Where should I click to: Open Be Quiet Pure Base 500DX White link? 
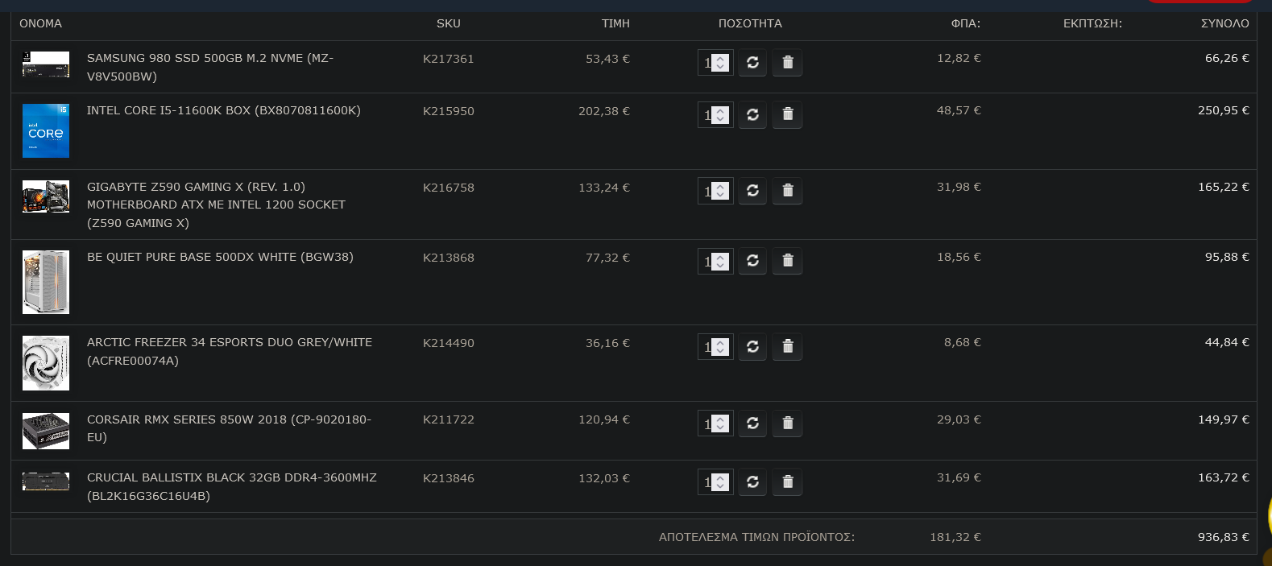click(220, 257)
